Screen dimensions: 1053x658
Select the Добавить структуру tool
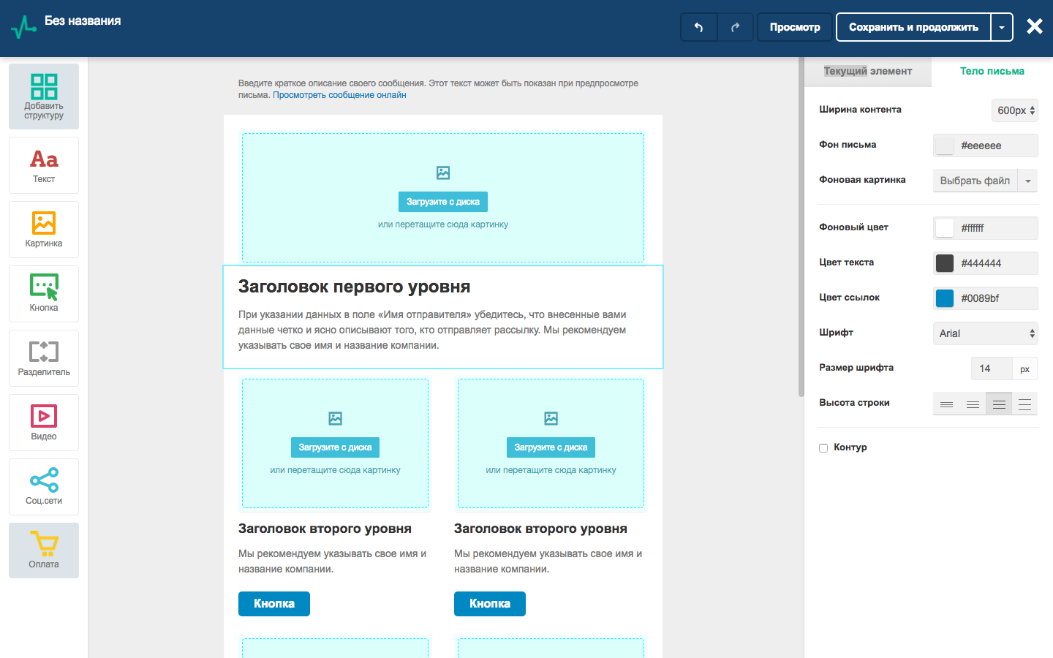[x=44, y=96]
